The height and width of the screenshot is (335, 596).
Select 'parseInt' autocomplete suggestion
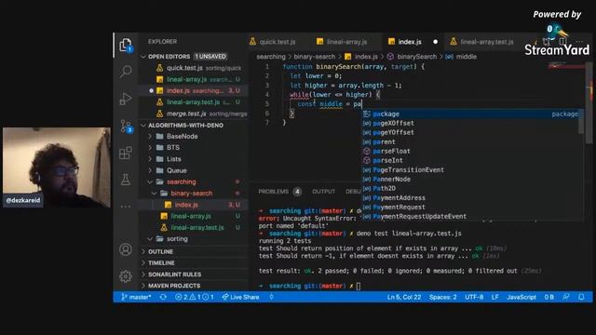469,160
